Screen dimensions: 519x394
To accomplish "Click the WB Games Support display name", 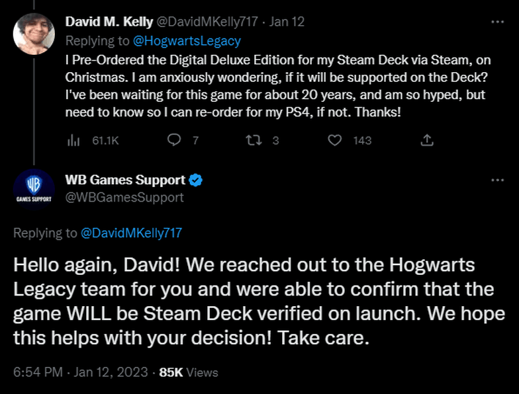I will coord(125,180).
